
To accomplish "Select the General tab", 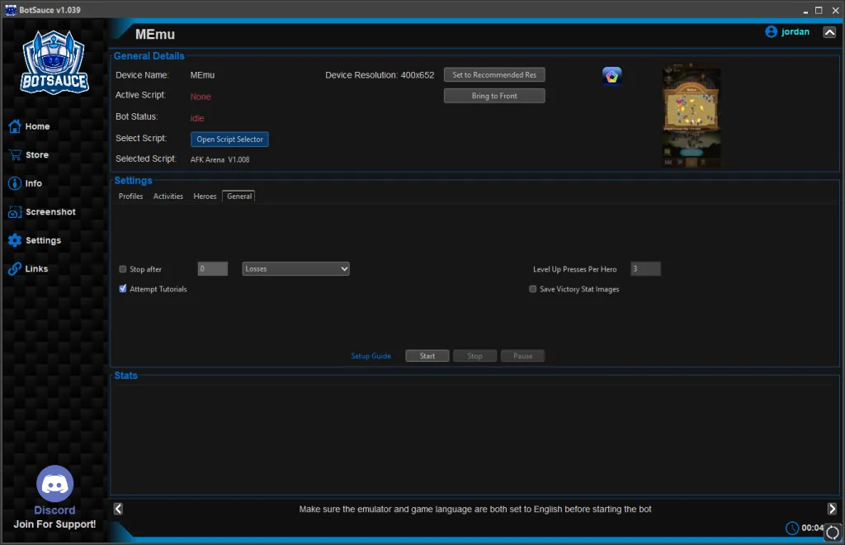I will coord(238,197).
